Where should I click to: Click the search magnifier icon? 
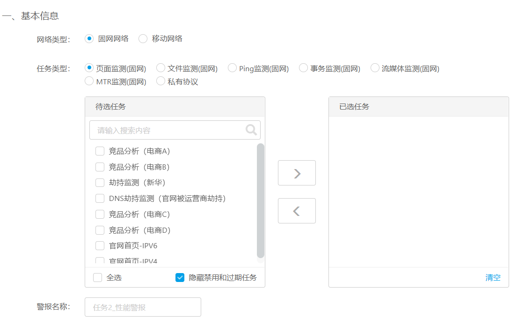coord(251,130)
